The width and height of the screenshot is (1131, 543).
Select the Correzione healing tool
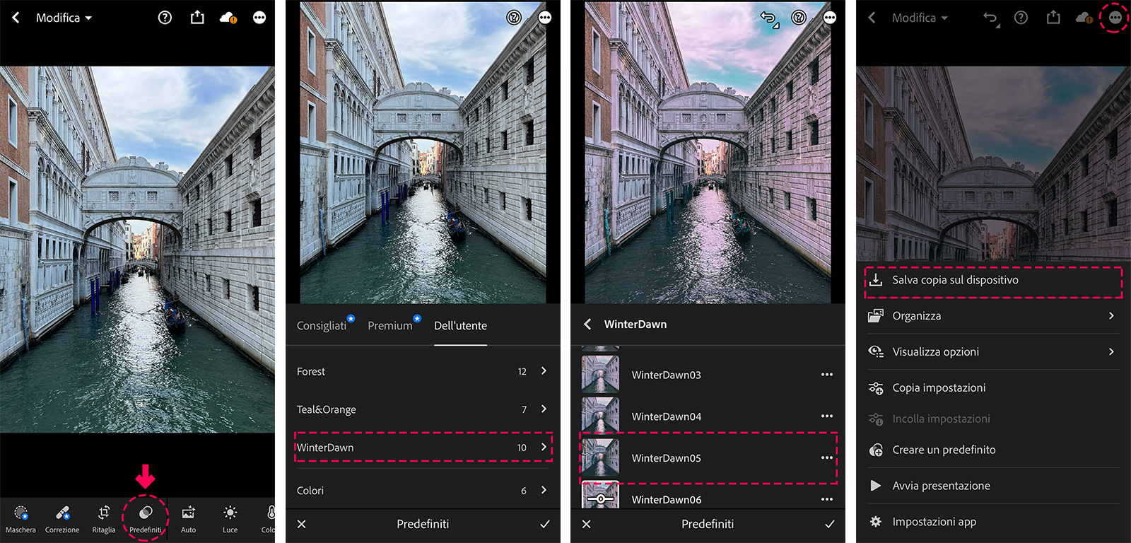click(62, 519)
